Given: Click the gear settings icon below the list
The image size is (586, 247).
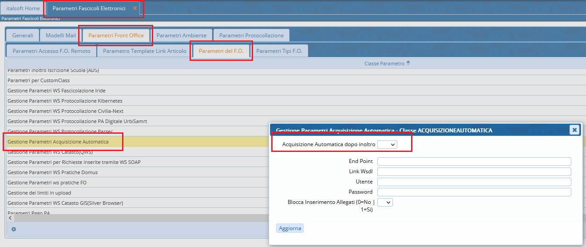Looking at the screenshot, I should point(14,229).
